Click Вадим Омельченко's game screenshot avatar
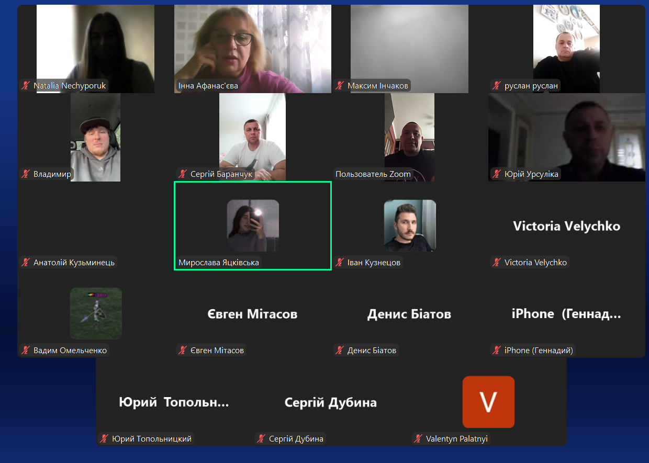This screenshot has height=463, width=649. 96,313
